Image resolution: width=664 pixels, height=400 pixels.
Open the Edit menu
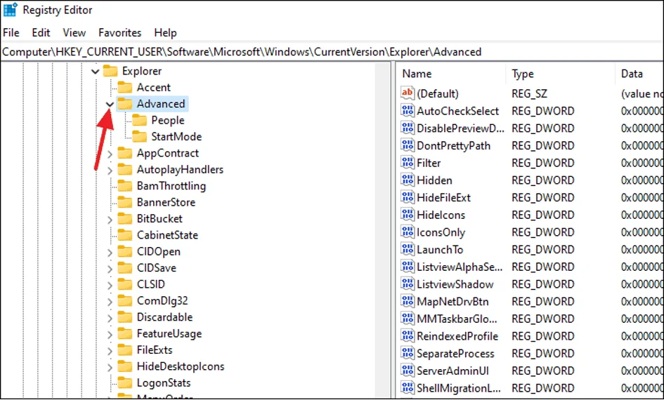[41, 32]
